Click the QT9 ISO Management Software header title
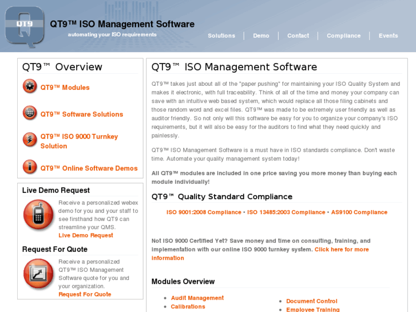Viewport: 416px width, 312px height. (122, 24)
